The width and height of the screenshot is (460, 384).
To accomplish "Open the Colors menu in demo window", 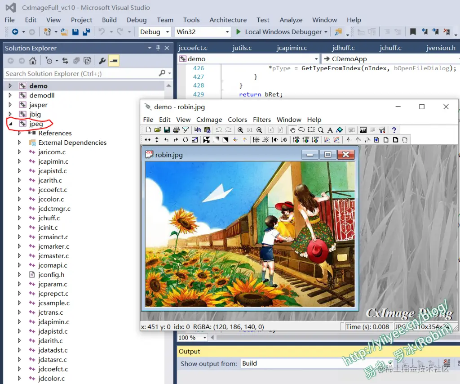I will pyautogui.click(x=237, y=120).
